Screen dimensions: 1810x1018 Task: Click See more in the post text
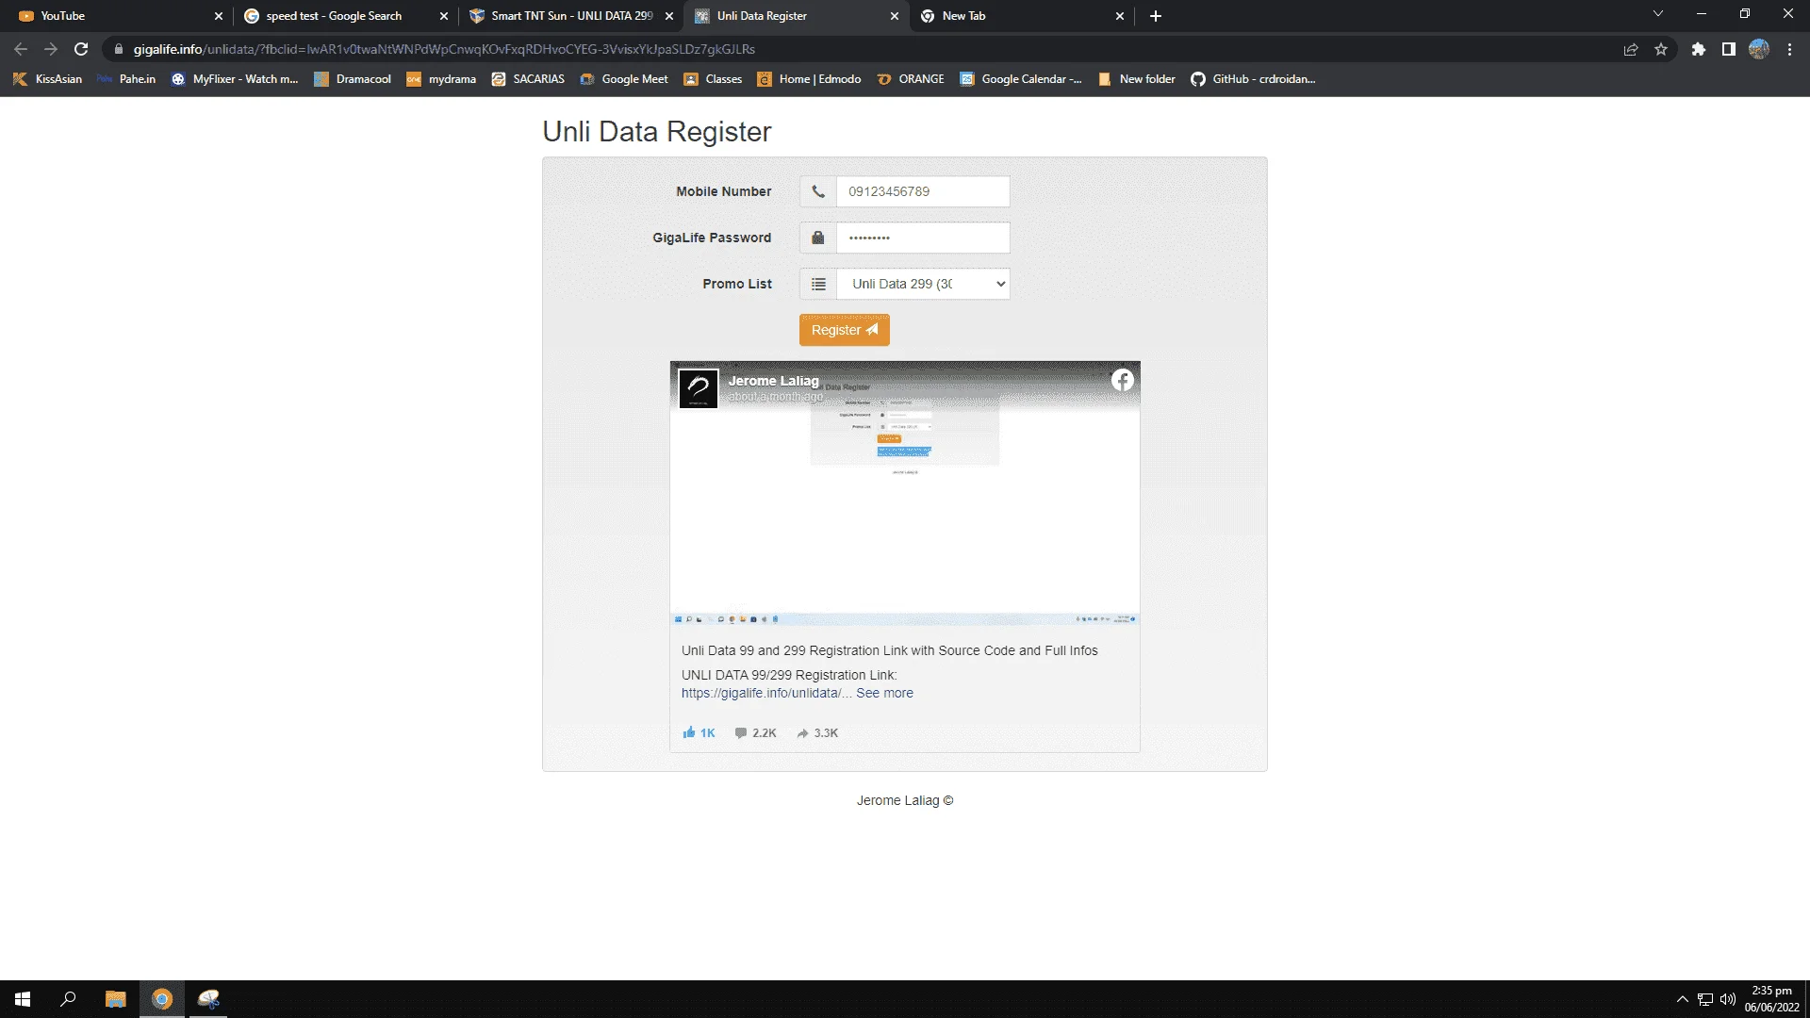coord(884,693)
